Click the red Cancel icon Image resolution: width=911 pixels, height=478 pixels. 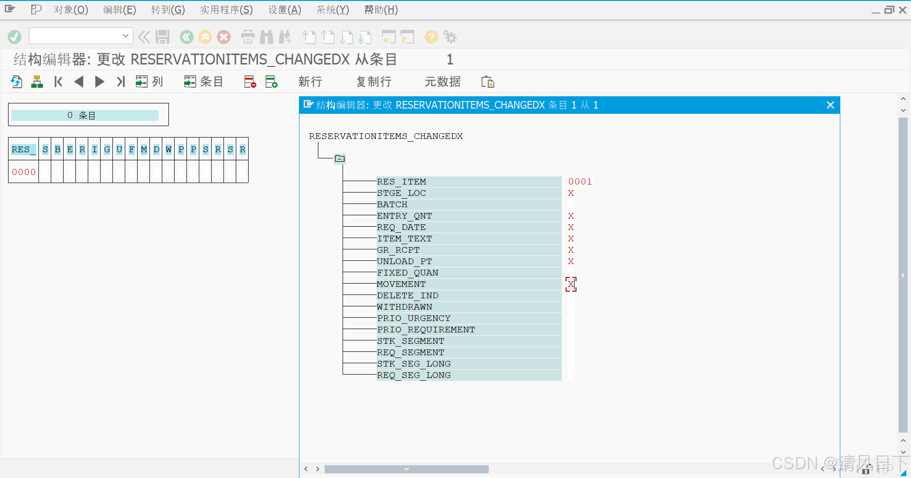click(223, 37)
